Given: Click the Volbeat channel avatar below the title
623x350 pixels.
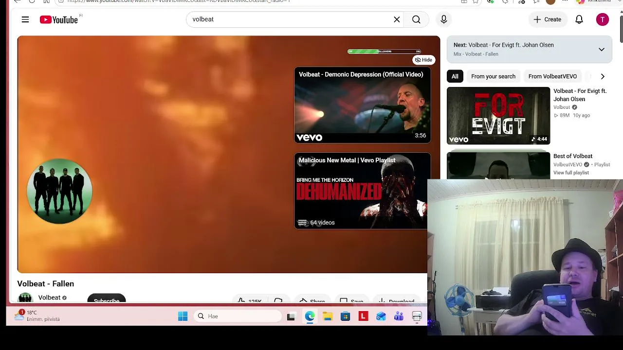Looking at the screenshot, I should tap(25, 298).
